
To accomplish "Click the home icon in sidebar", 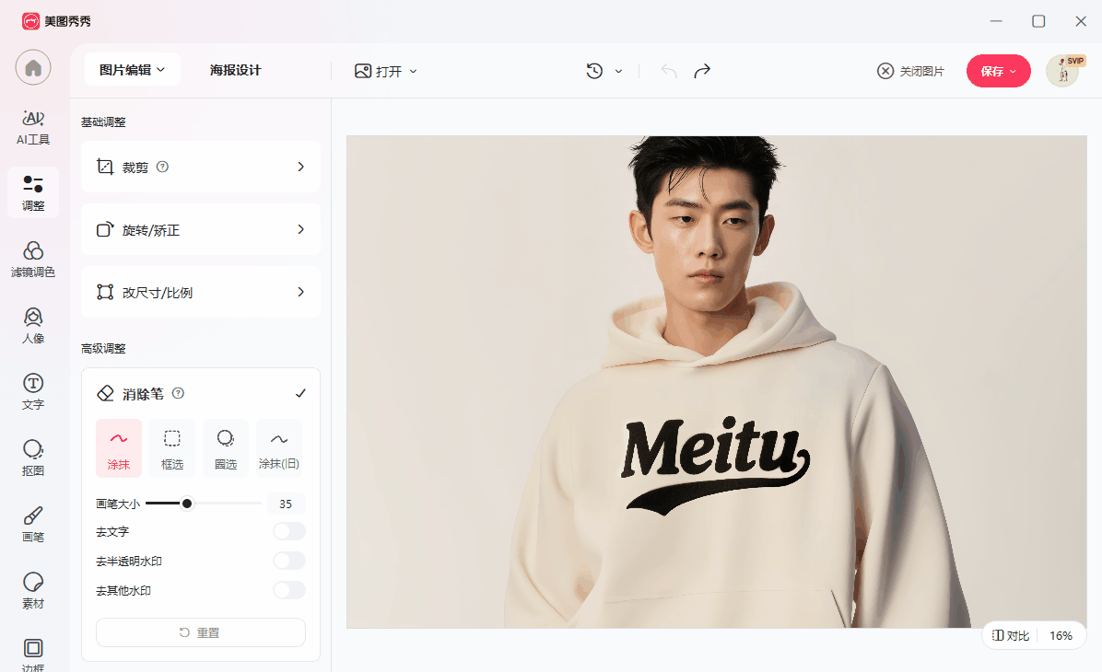I will coord(33,68).
